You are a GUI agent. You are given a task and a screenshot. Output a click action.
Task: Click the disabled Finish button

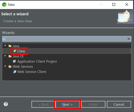tap(93, 104)
